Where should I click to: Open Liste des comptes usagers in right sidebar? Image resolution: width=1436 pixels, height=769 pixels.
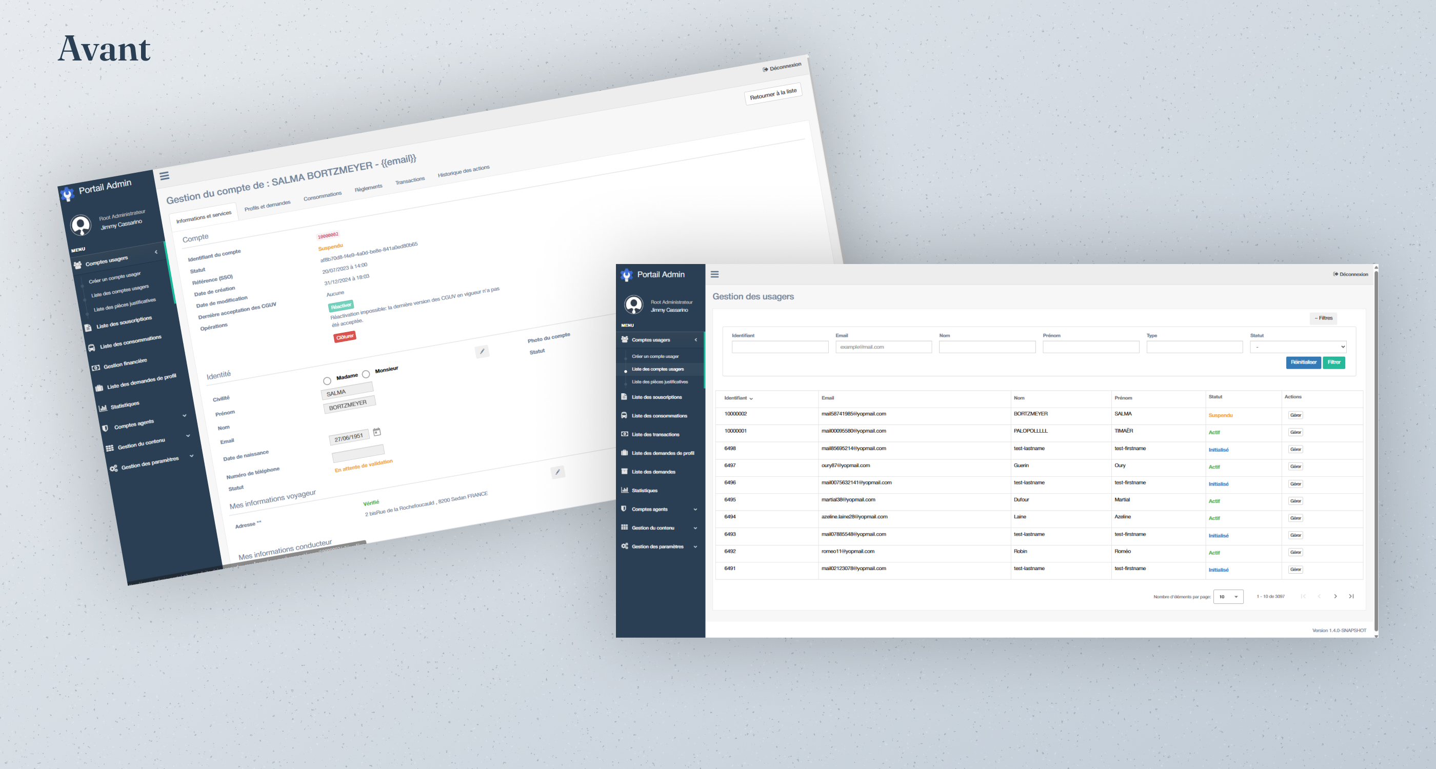[x=658, y=369]
